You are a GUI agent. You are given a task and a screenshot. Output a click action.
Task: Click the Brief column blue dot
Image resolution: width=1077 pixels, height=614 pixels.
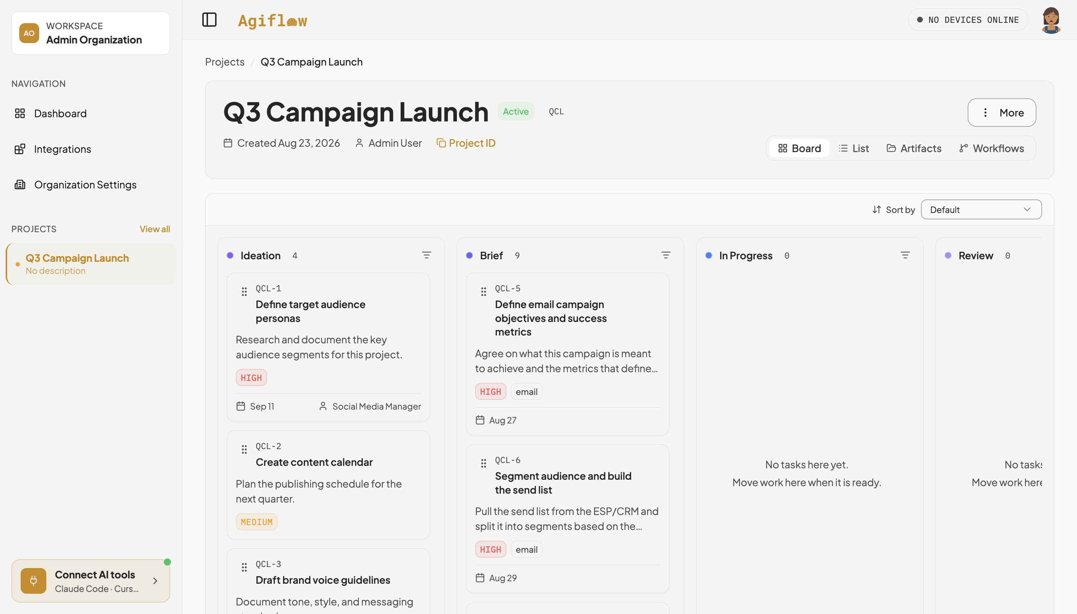click(469, 256)
